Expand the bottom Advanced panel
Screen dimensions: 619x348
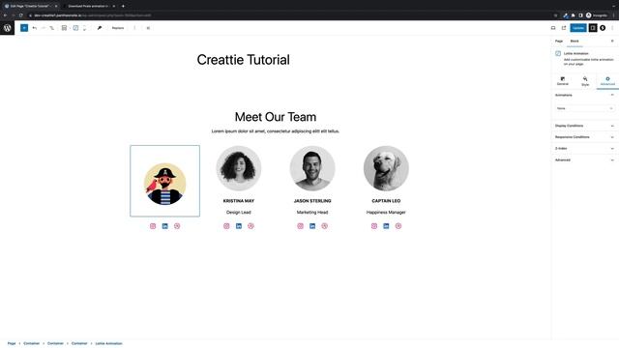[584, 160]
